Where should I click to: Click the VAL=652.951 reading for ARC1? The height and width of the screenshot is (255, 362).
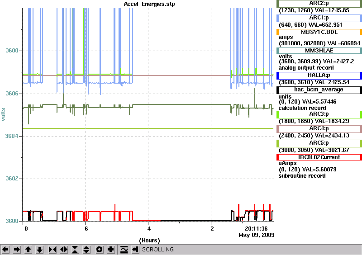[x=325, y=25]
